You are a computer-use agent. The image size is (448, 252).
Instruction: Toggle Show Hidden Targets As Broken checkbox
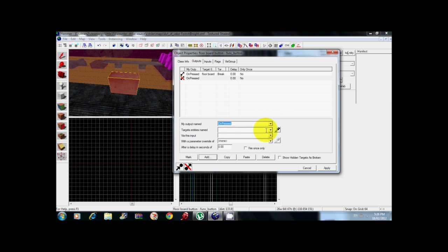279,157
